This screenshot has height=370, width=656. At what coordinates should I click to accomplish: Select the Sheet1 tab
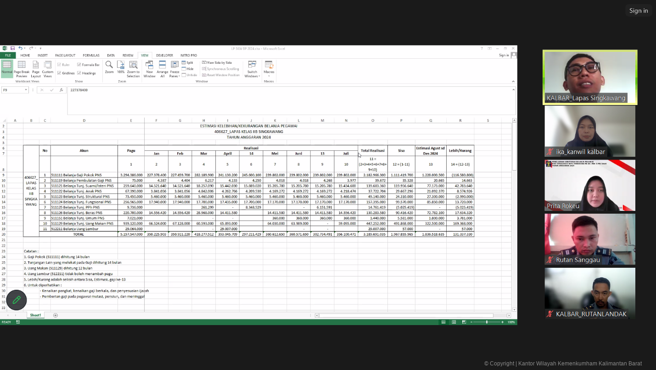[35, 315]
